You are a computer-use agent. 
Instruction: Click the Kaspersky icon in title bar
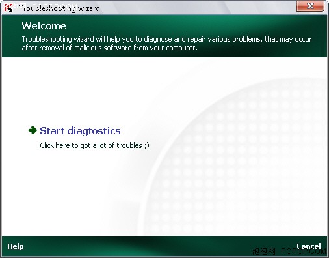(8, 8)
